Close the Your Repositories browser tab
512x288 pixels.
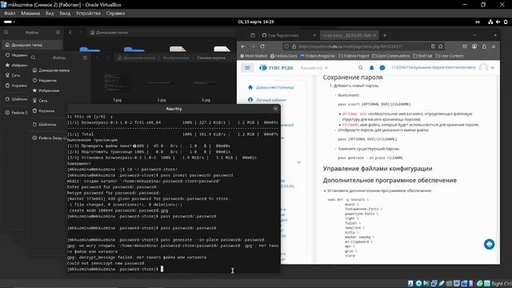(x=314, y=35)
